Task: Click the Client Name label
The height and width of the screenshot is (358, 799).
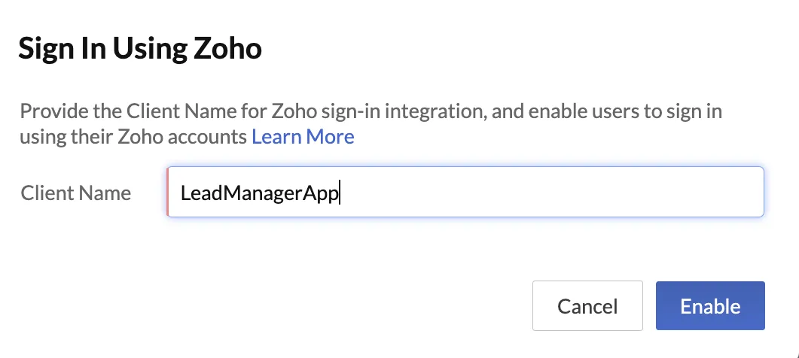Action: click(x=76, y=193)
